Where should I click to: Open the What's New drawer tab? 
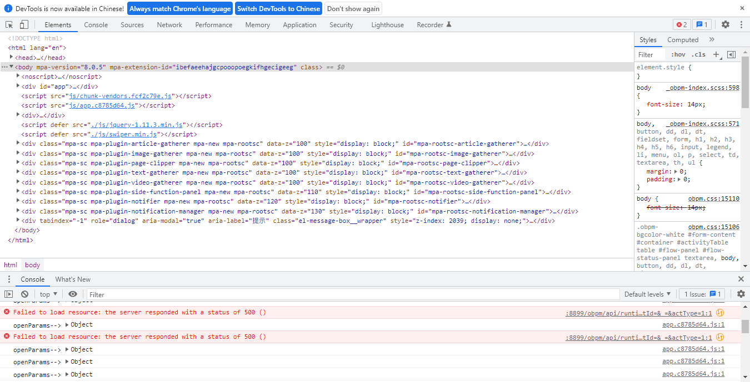(73, 279)
